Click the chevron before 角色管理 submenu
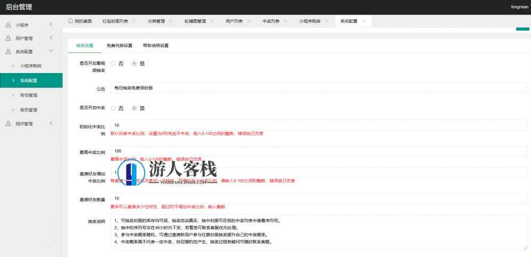 13,109
